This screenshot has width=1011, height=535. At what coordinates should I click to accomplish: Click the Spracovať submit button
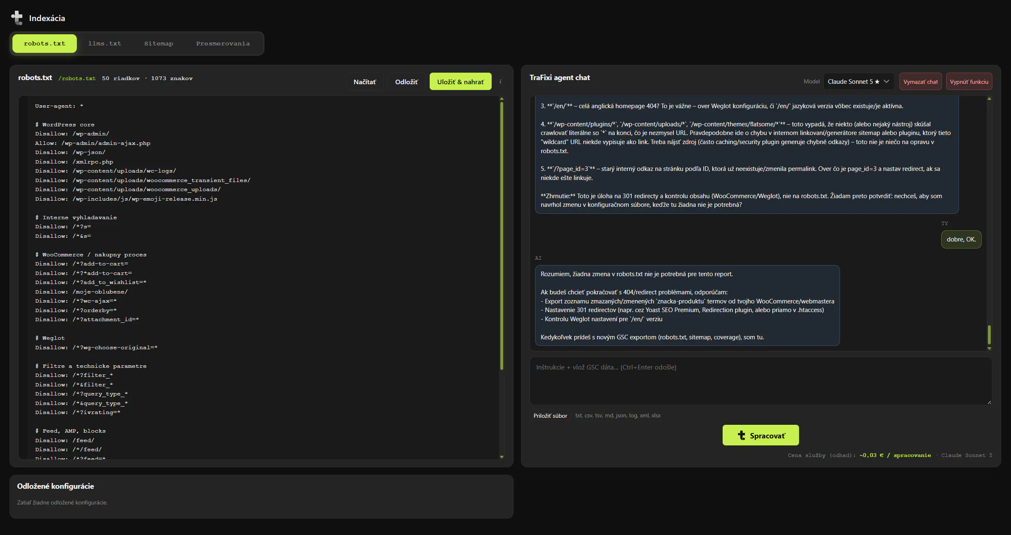761,435
